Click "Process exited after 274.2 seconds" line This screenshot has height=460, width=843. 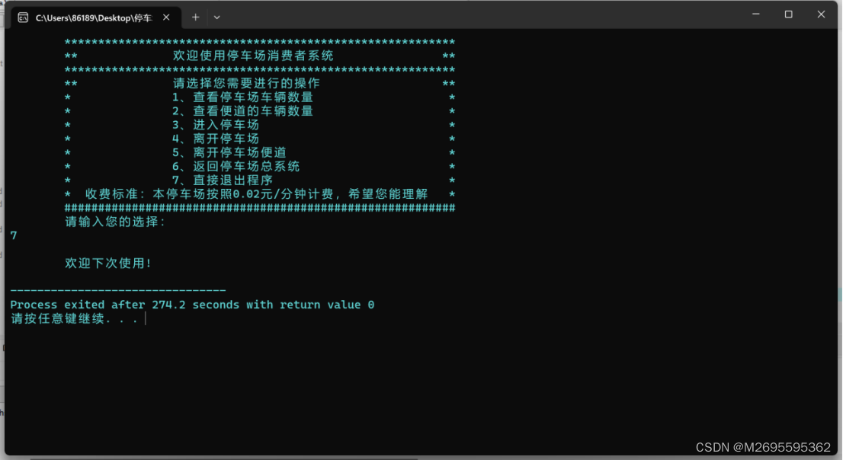[x=192, y=305]
